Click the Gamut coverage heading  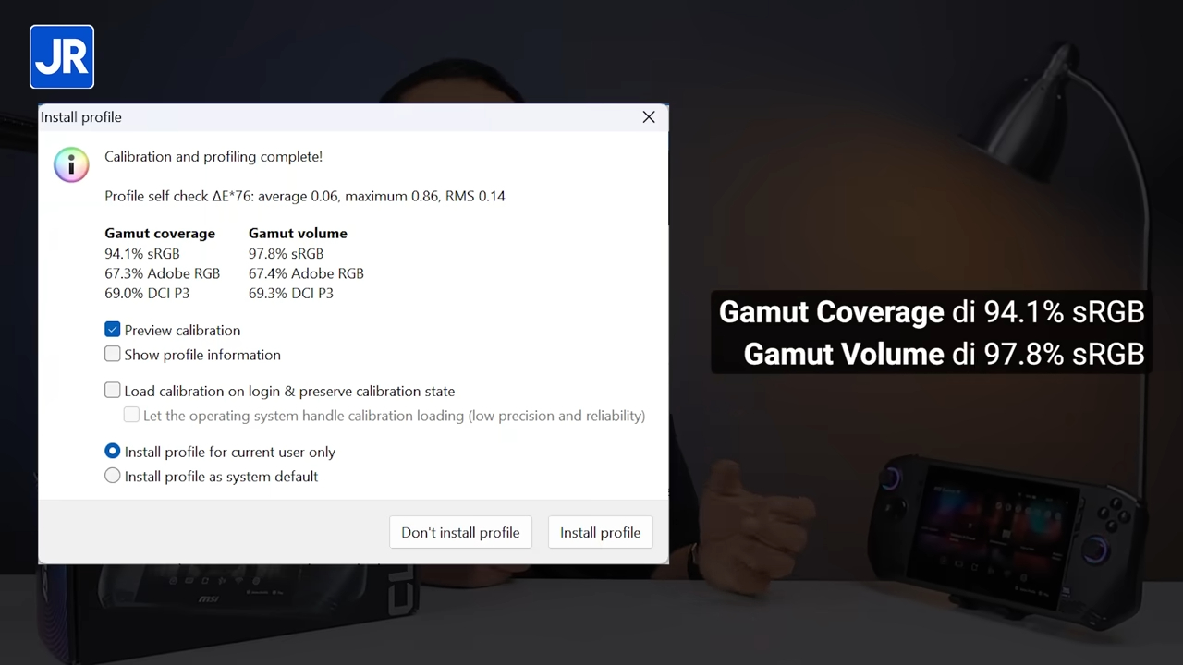[160, 233]
